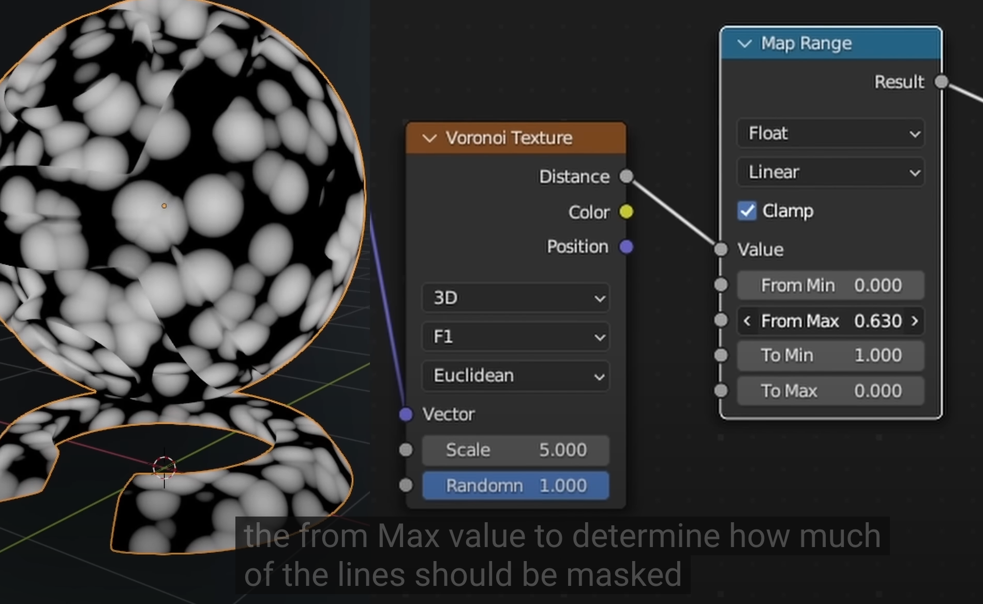Viewport: 983px width, 604px height.
Task: Click the To Max input socket
Action: tap(721, 390)
